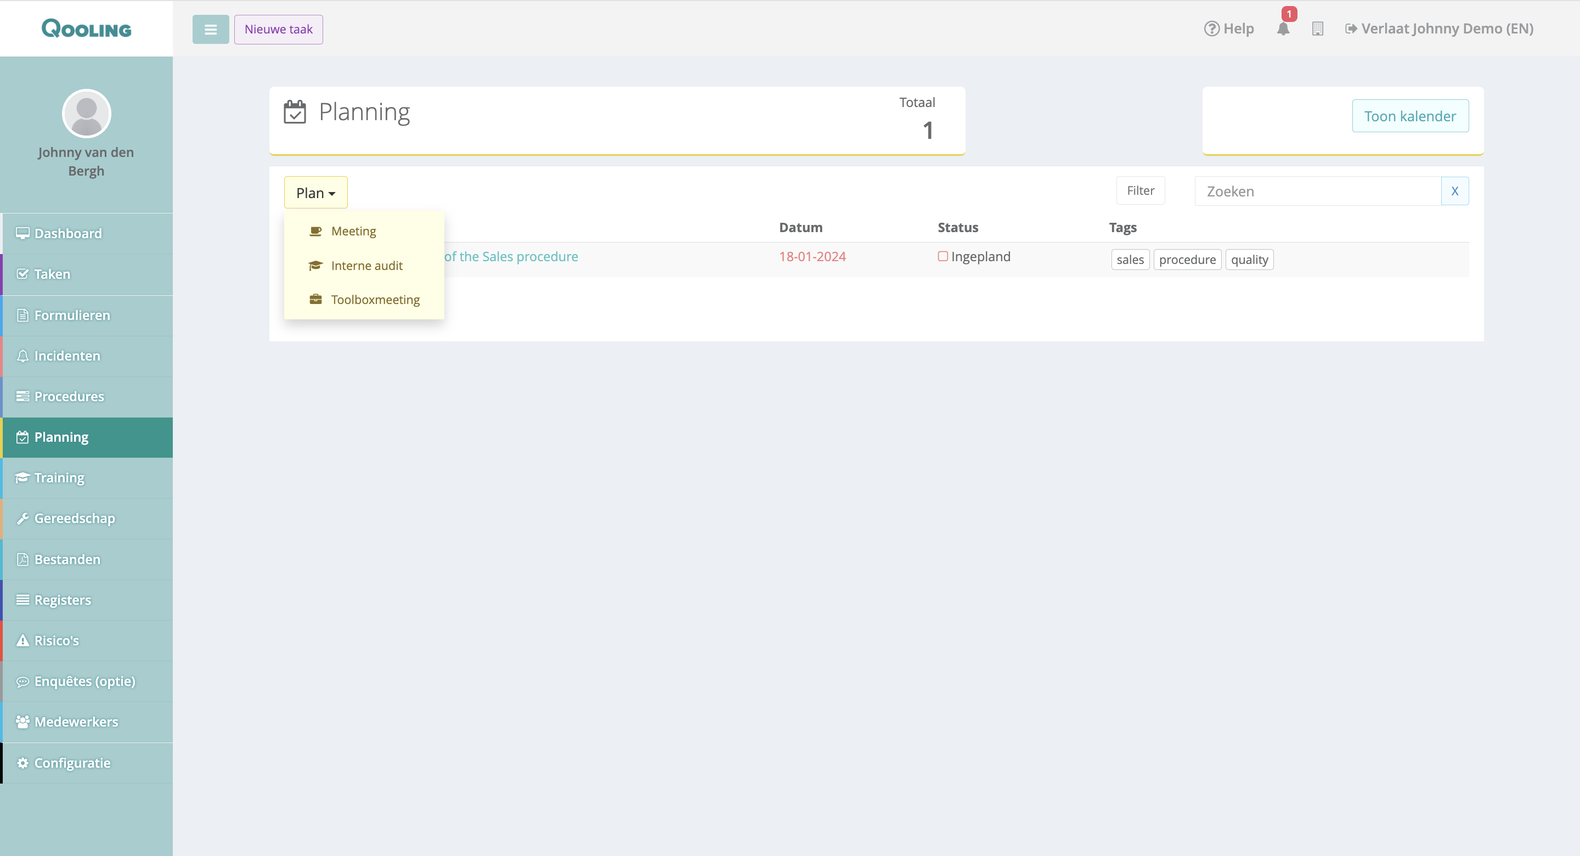The image size is (1580, 856).
Task: Open the Filter button
Action: point(1140,191)
